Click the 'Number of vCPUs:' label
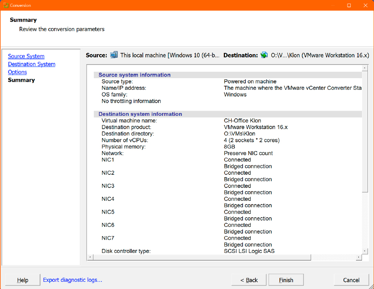 (125, 140)
